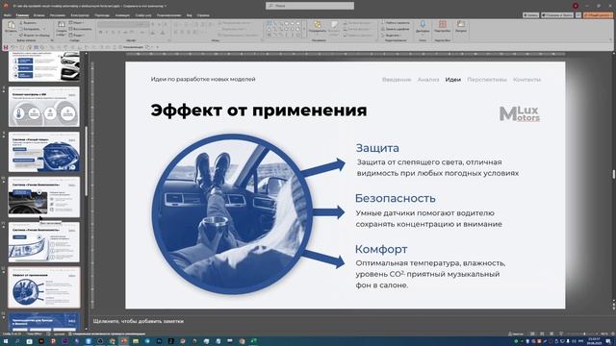The height and width of the screenshot is (346, 616).
Task: Switch to the Slide Show (Слайд-шоу) tab
Action: coord(143,15)
